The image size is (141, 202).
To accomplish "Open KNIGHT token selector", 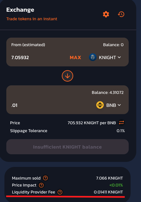I will pos(105,57).
